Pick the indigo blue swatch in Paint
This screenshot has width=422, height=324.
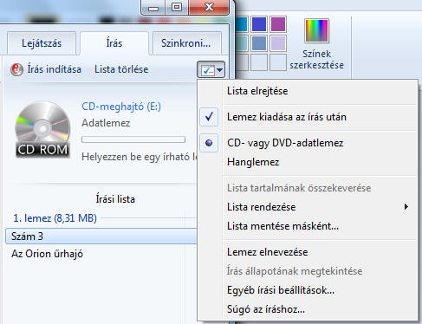259,24
